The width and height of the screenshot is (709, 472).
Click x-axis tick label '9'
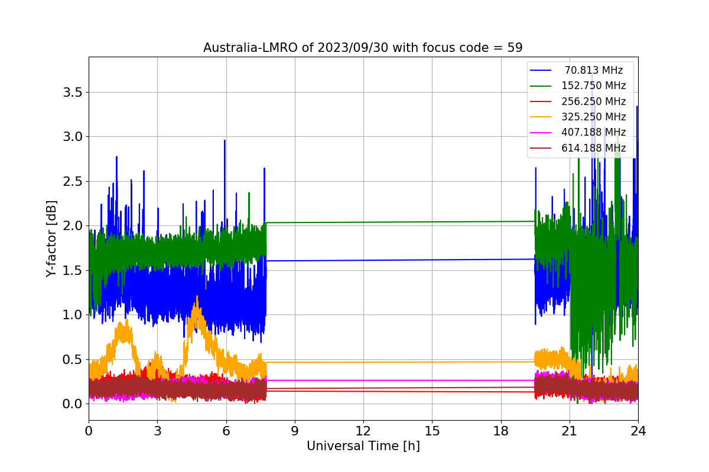(x=295, y=431)
